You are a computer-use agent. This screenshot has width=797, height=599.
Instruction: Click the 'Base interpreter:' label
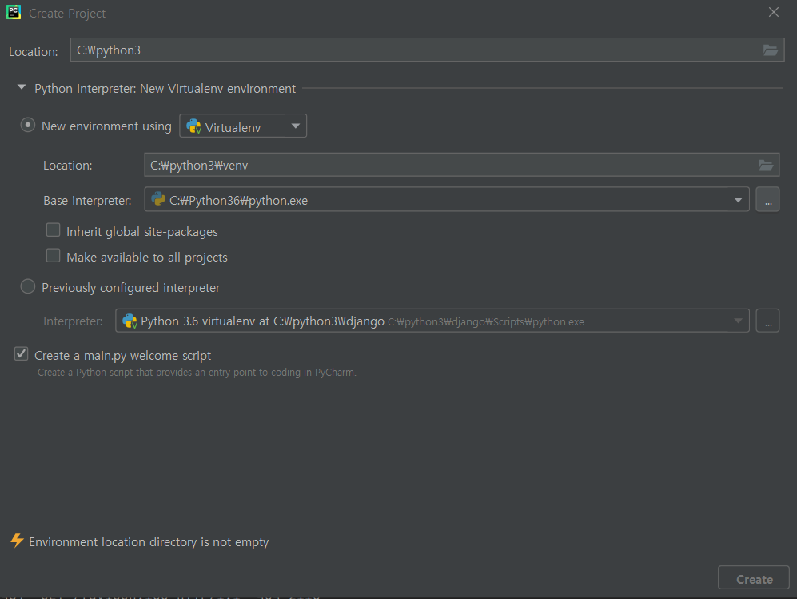(87, 201)
